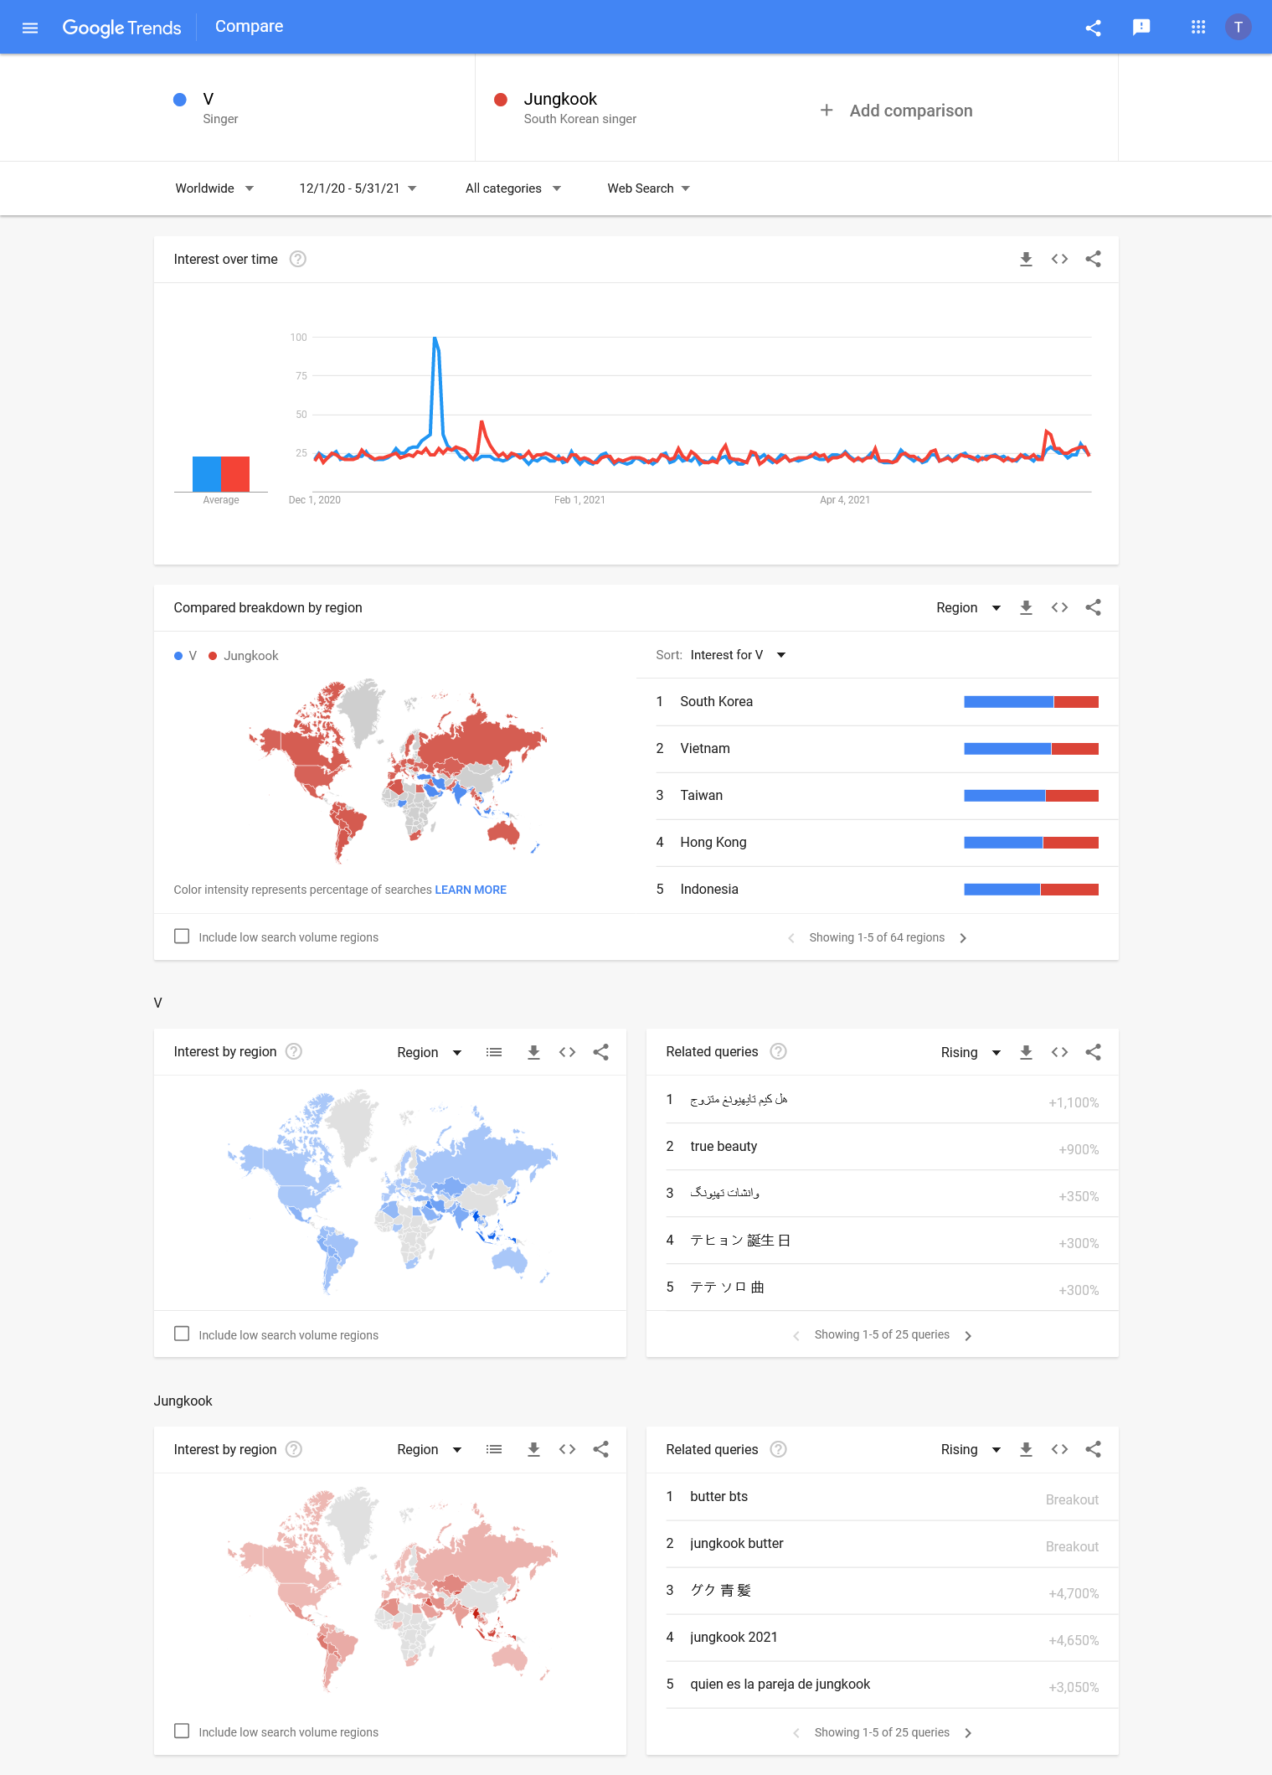Click the LEARN MORE link
This screenshot has height=1775, width=1272.
coord(471,890)
